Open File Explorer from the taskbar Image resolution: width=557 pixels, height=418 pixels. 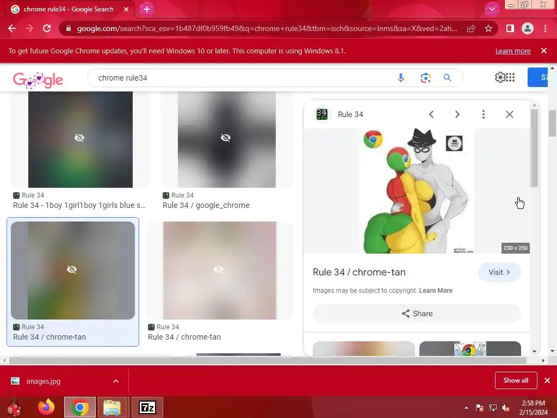(x=112, y=407)
